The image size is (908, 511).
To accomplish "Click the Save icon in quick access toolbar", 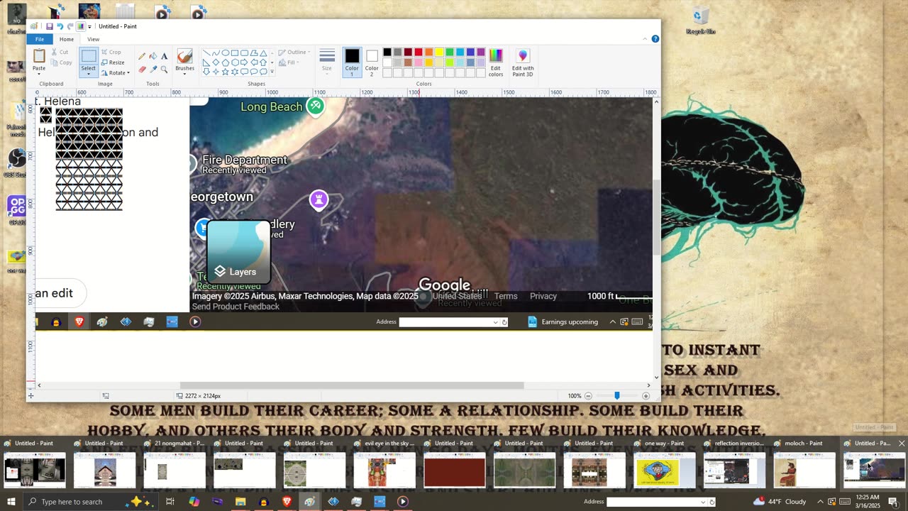I will (49, 26).
